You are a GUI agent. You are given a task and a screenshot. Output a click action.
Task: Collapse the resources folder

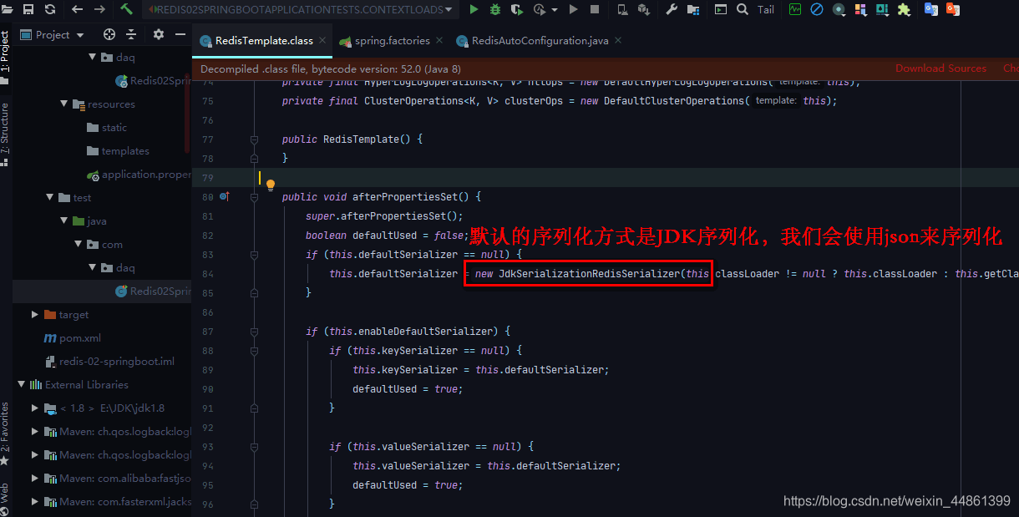click(x=64, y=104)
